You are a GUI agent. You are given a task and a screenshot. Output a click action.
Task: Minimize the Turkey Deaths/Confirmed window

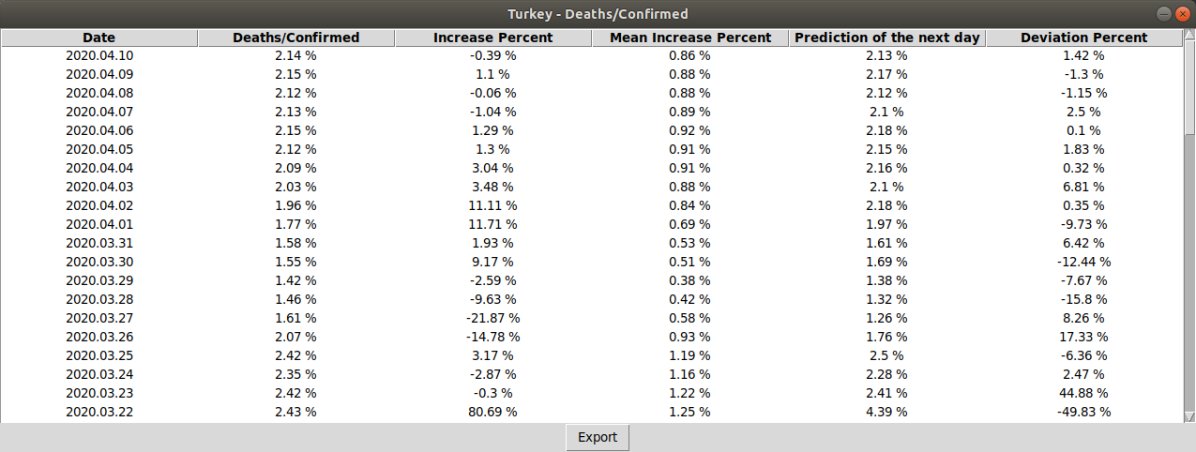pos(1163,14)
